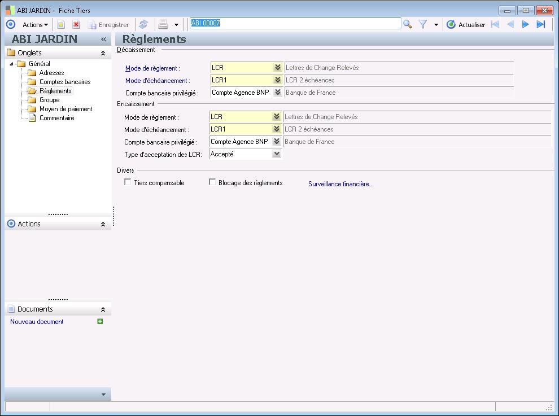Go to the next record

(525, 24)
